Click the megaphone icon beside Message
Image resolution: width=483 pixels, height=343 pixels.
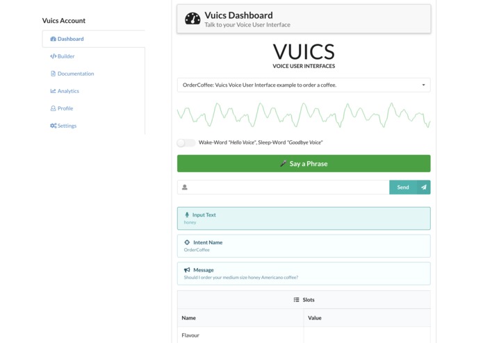187,270
